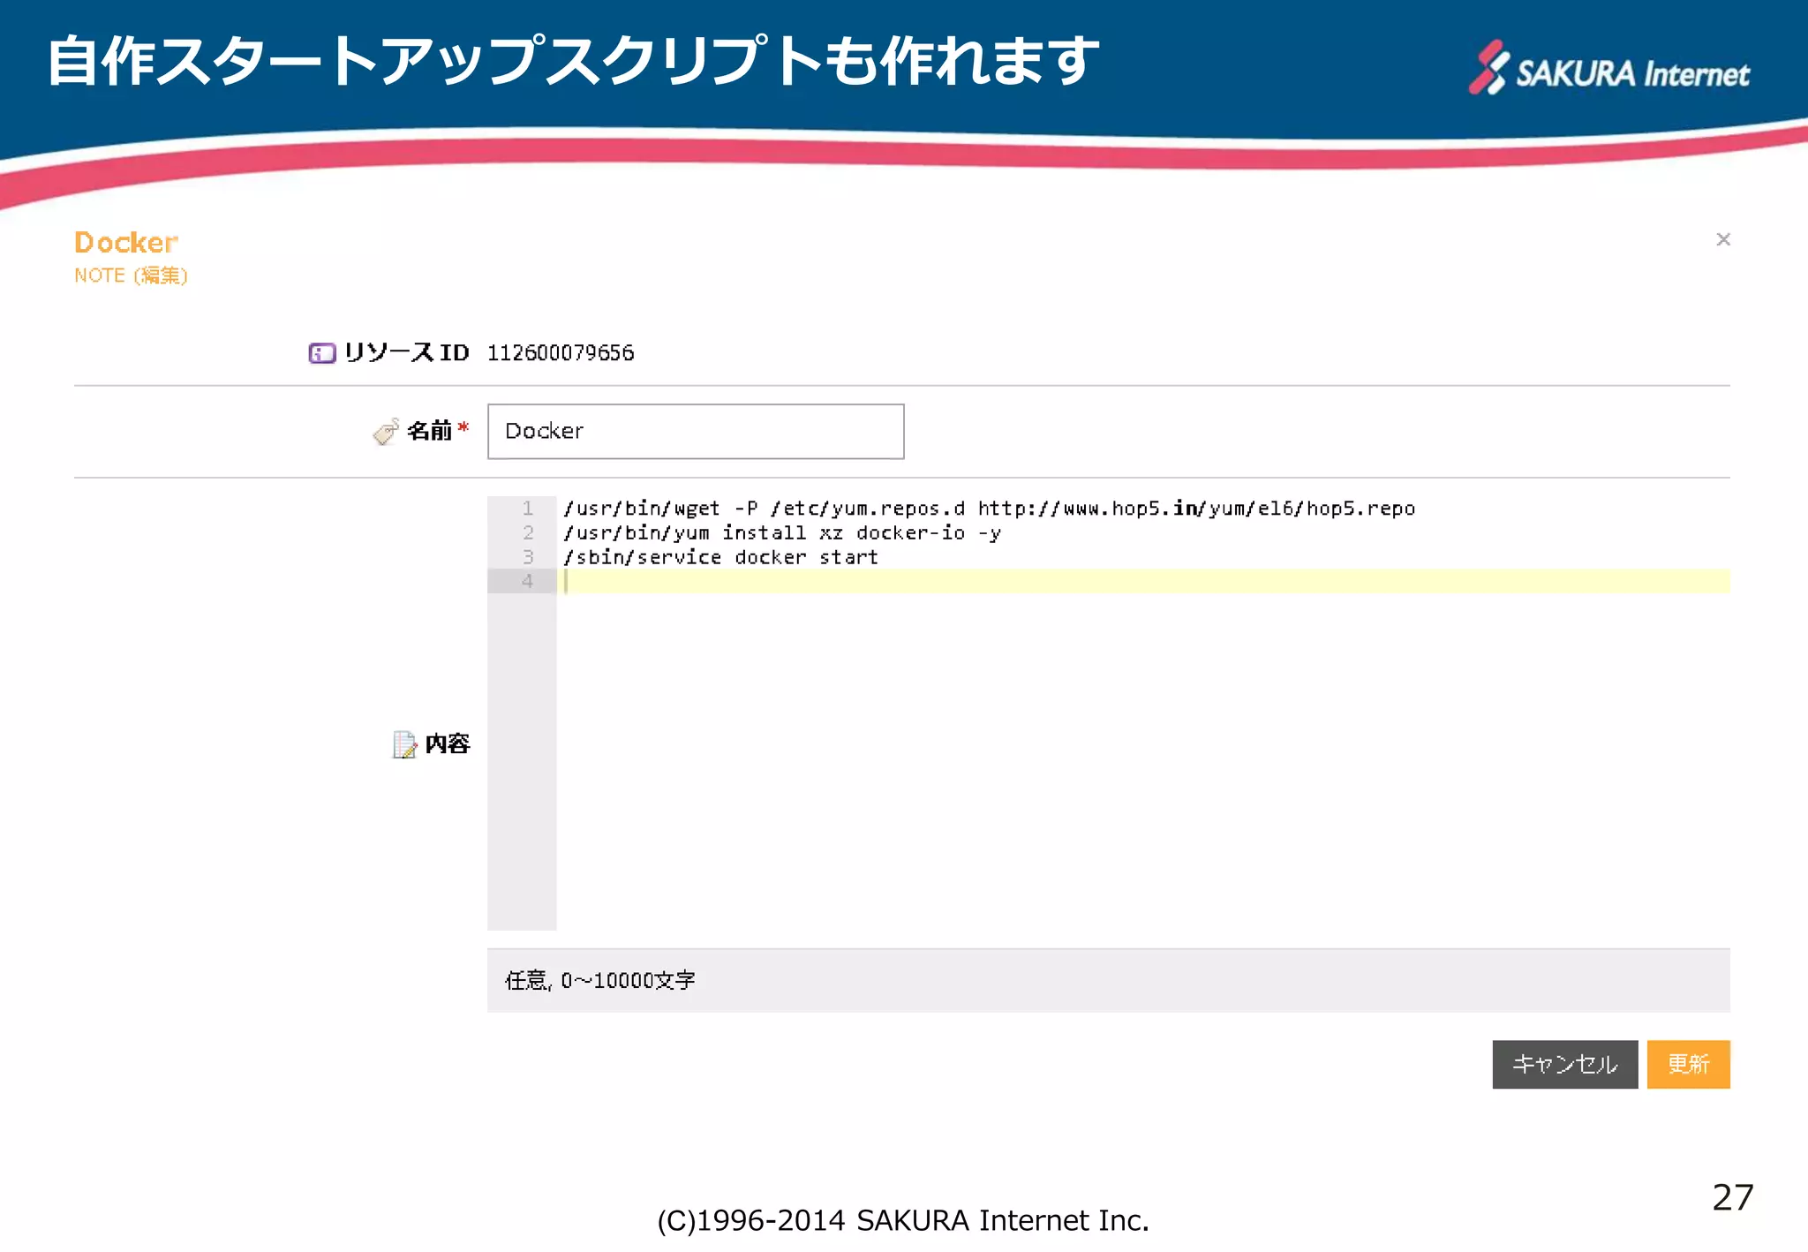Click the copyright text at bottom
1808x1252 pixels.
[x=903, y=1220]
